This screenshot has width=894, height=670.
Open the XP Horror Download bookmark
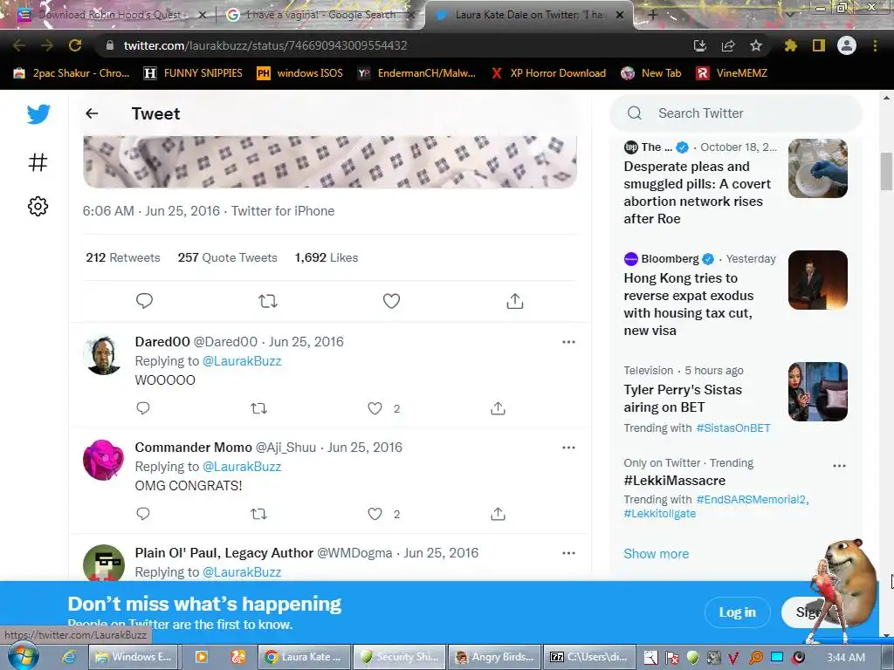(x=548, y=73)
